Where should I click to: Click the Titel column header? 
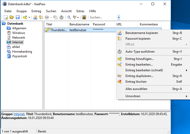click(x=56, y=24)
